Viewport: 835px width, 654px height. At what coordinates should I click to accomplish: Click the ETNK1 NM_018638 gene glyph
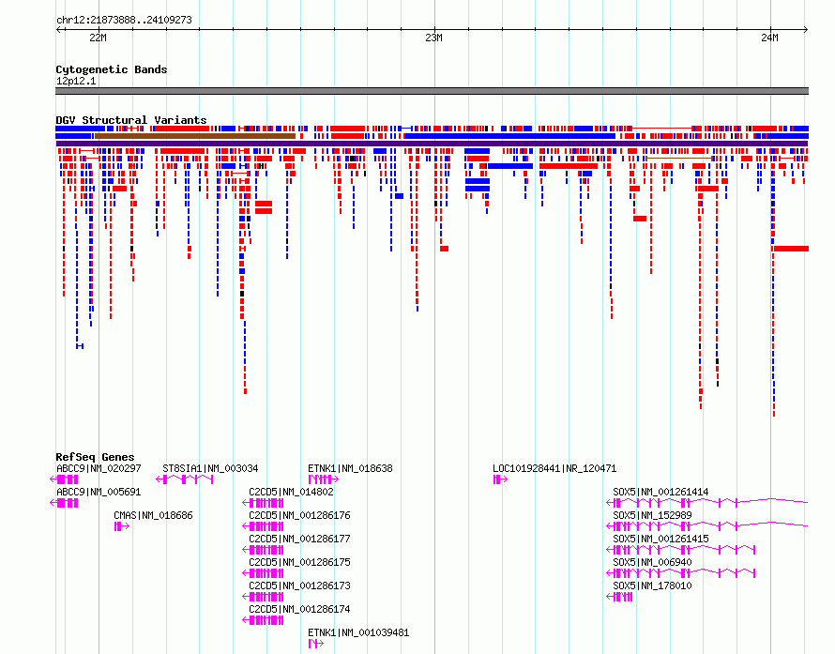tap(324, 479)
